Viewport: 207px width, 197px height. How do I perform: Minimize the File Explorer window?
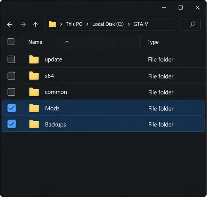point(164,8)
